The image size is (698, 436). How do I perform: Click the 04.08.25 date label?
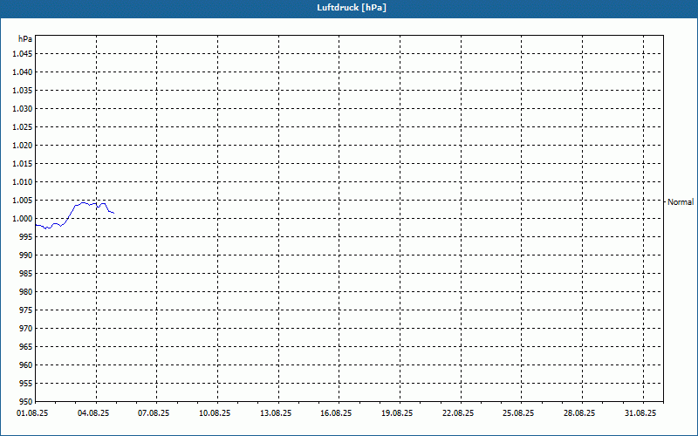pyautogui.click(x=93, y=413)
